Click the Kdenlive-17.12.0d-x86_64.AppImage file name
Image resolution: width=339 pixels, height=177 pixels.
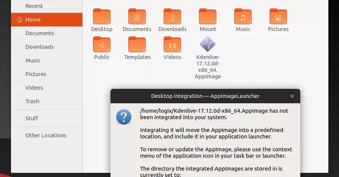click(x=208, y=67)
